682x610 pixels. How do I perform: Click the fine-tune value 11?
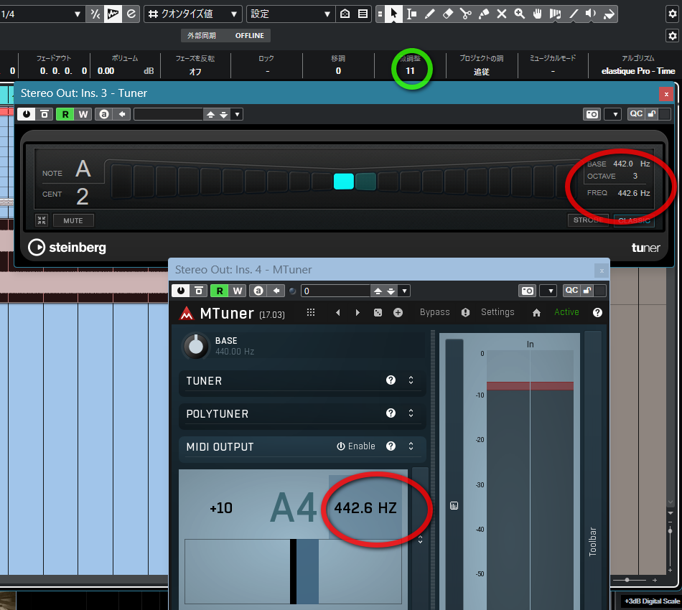pos(410,71)
